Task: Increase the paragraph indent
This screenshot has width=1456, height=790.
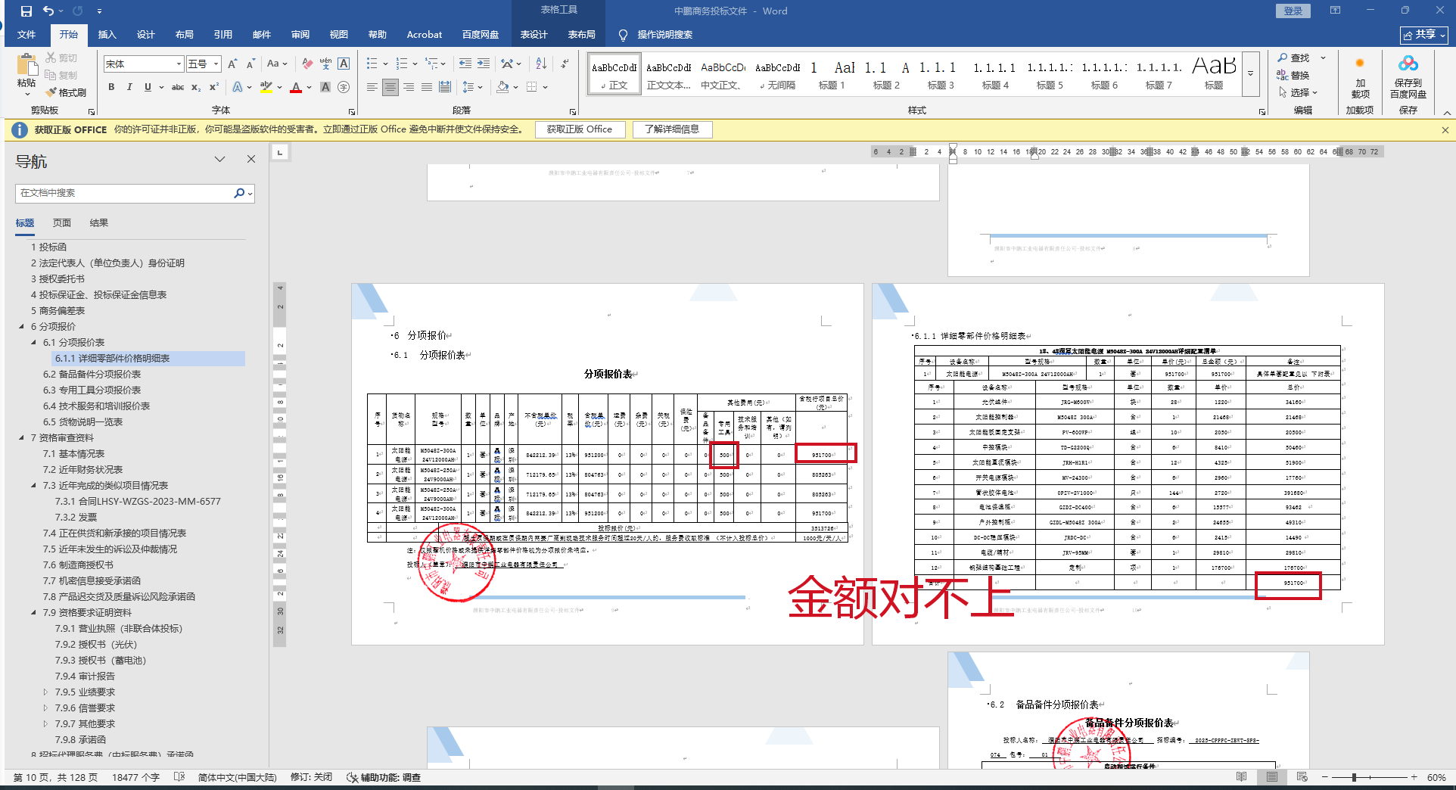Action: pos(484,64)
